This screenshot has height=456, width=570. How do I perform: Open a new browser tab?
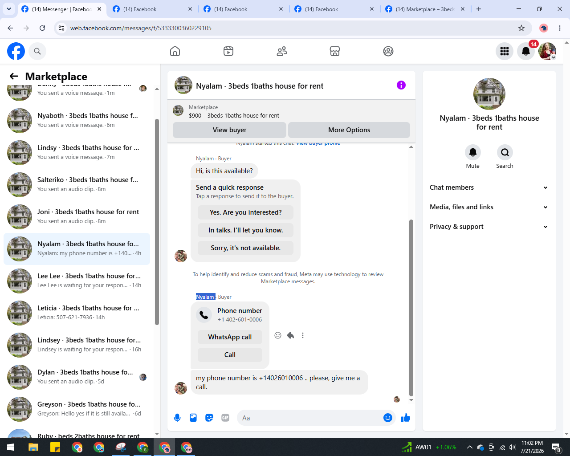tap(479, 9)
